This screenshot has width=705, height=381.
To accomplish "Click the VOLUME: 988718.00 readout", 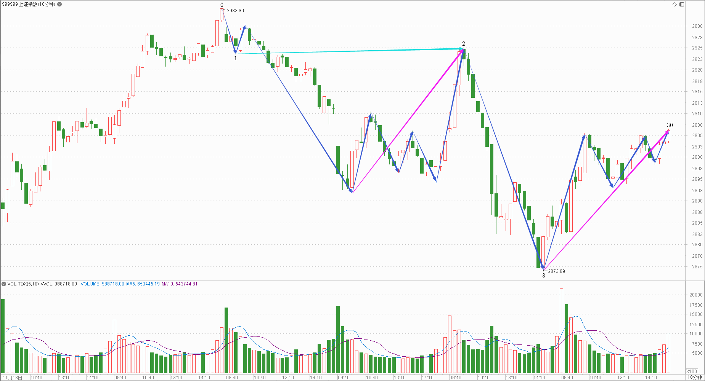I will point(103,284).
